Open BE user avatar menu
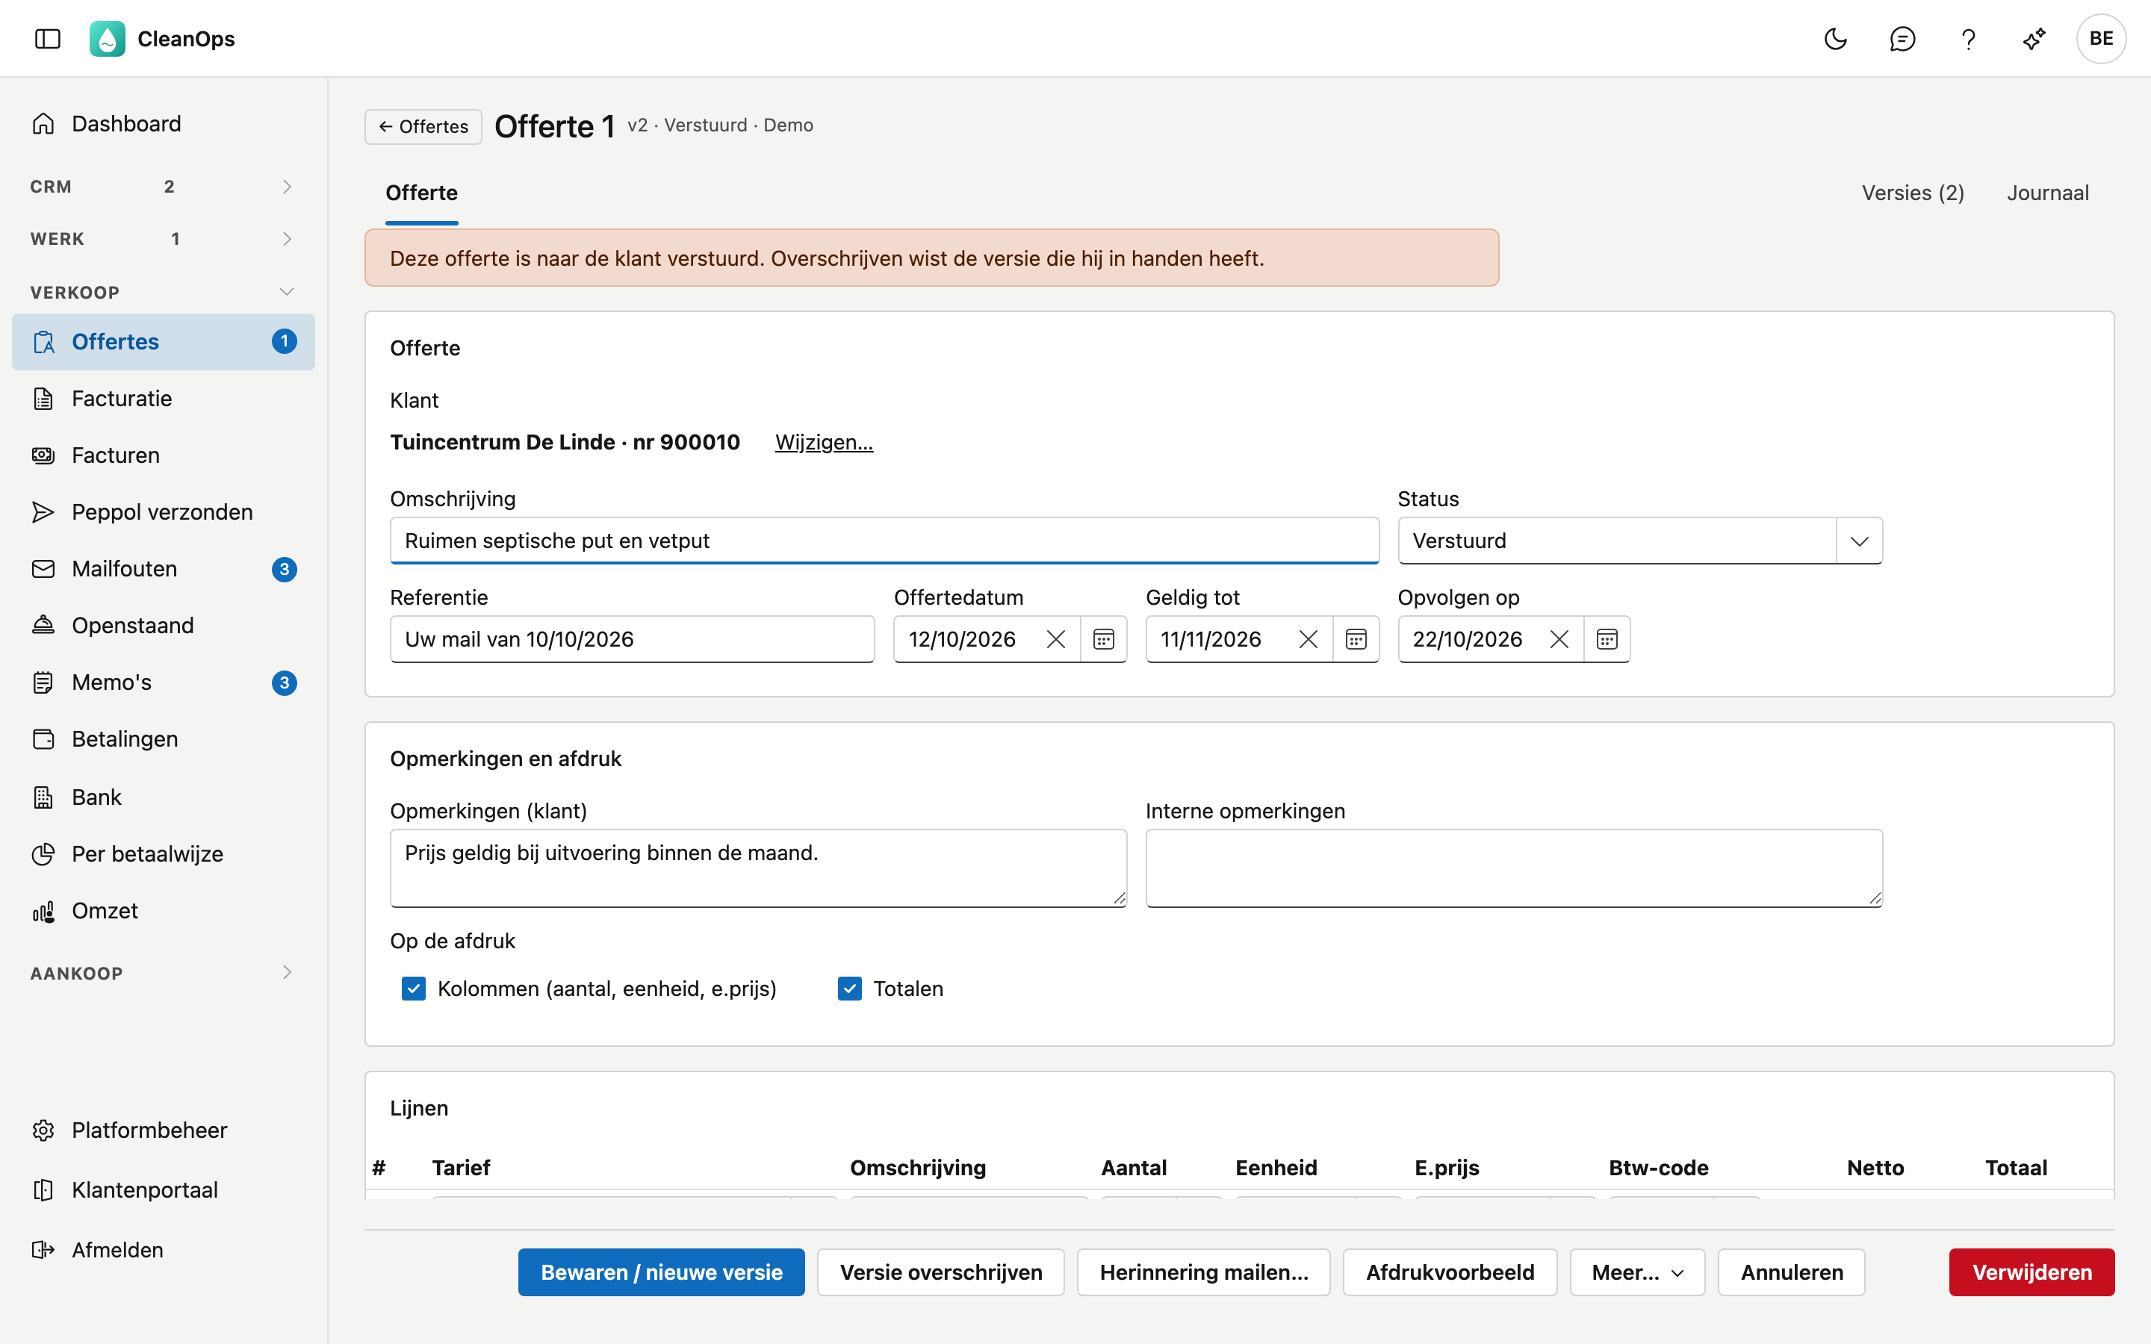The height and width of the screenshot is (1344, 2151). (x=2101, y=38)
